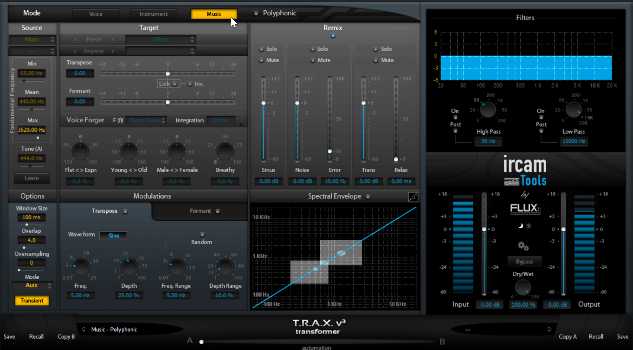Click the modulation Freq. knob
Viewport: 633px width, 350px height.
coord(81,267)
